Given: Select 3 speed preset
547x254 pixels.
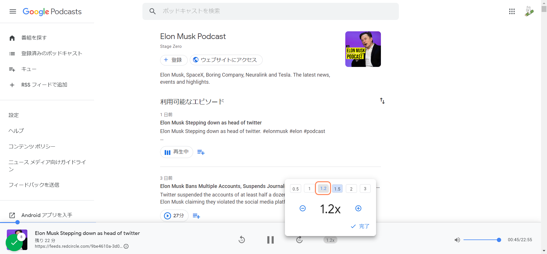Looking at the screenshot, I should (x=365, y=189).
